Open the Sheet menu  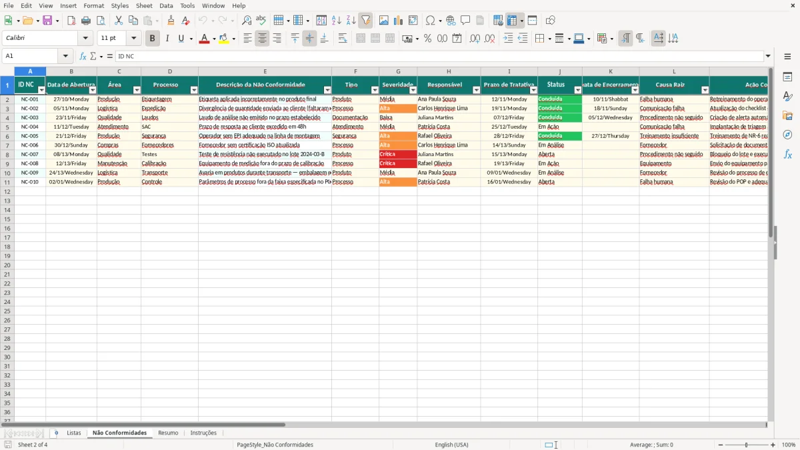click(x=144, y=5)
